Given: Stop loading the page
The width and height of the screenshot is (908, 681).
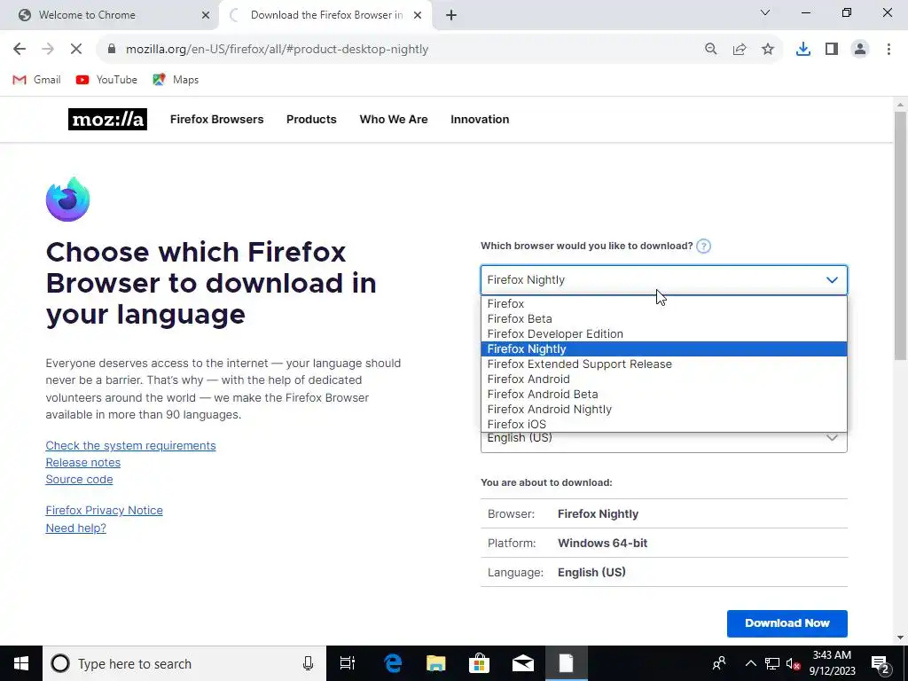Looking at the screenshot, I should [x=76, y=50].
